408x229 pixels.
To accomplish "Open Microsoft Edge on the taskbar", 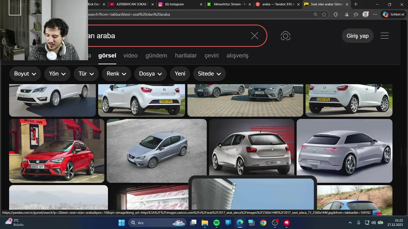I will [240, 223].
